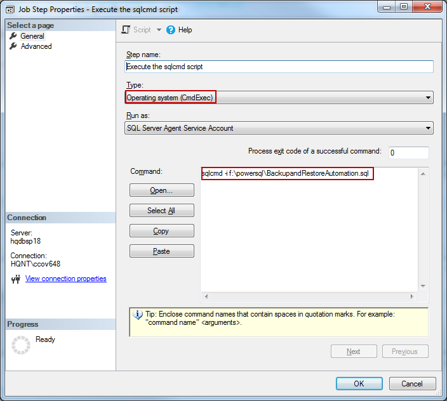This screenshot has width=447, height=401.
Task: Select the General page
Action: [x=32, y=36]
